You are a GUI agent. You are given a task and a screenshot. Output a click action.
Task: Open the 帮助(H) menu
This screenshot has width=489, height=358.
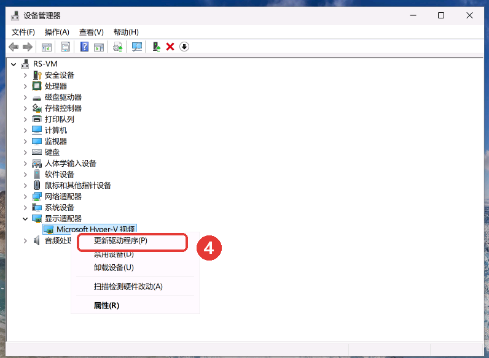[x=126, y=32]
